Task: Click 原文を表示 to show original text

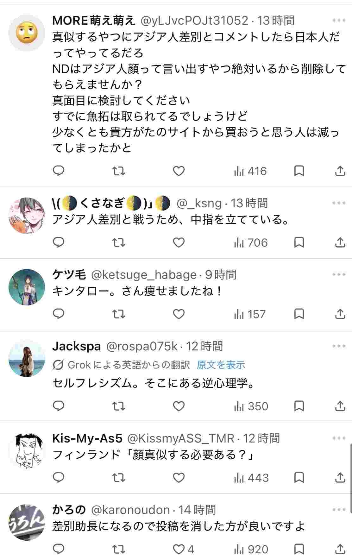Action: click(x=221, y=365)
